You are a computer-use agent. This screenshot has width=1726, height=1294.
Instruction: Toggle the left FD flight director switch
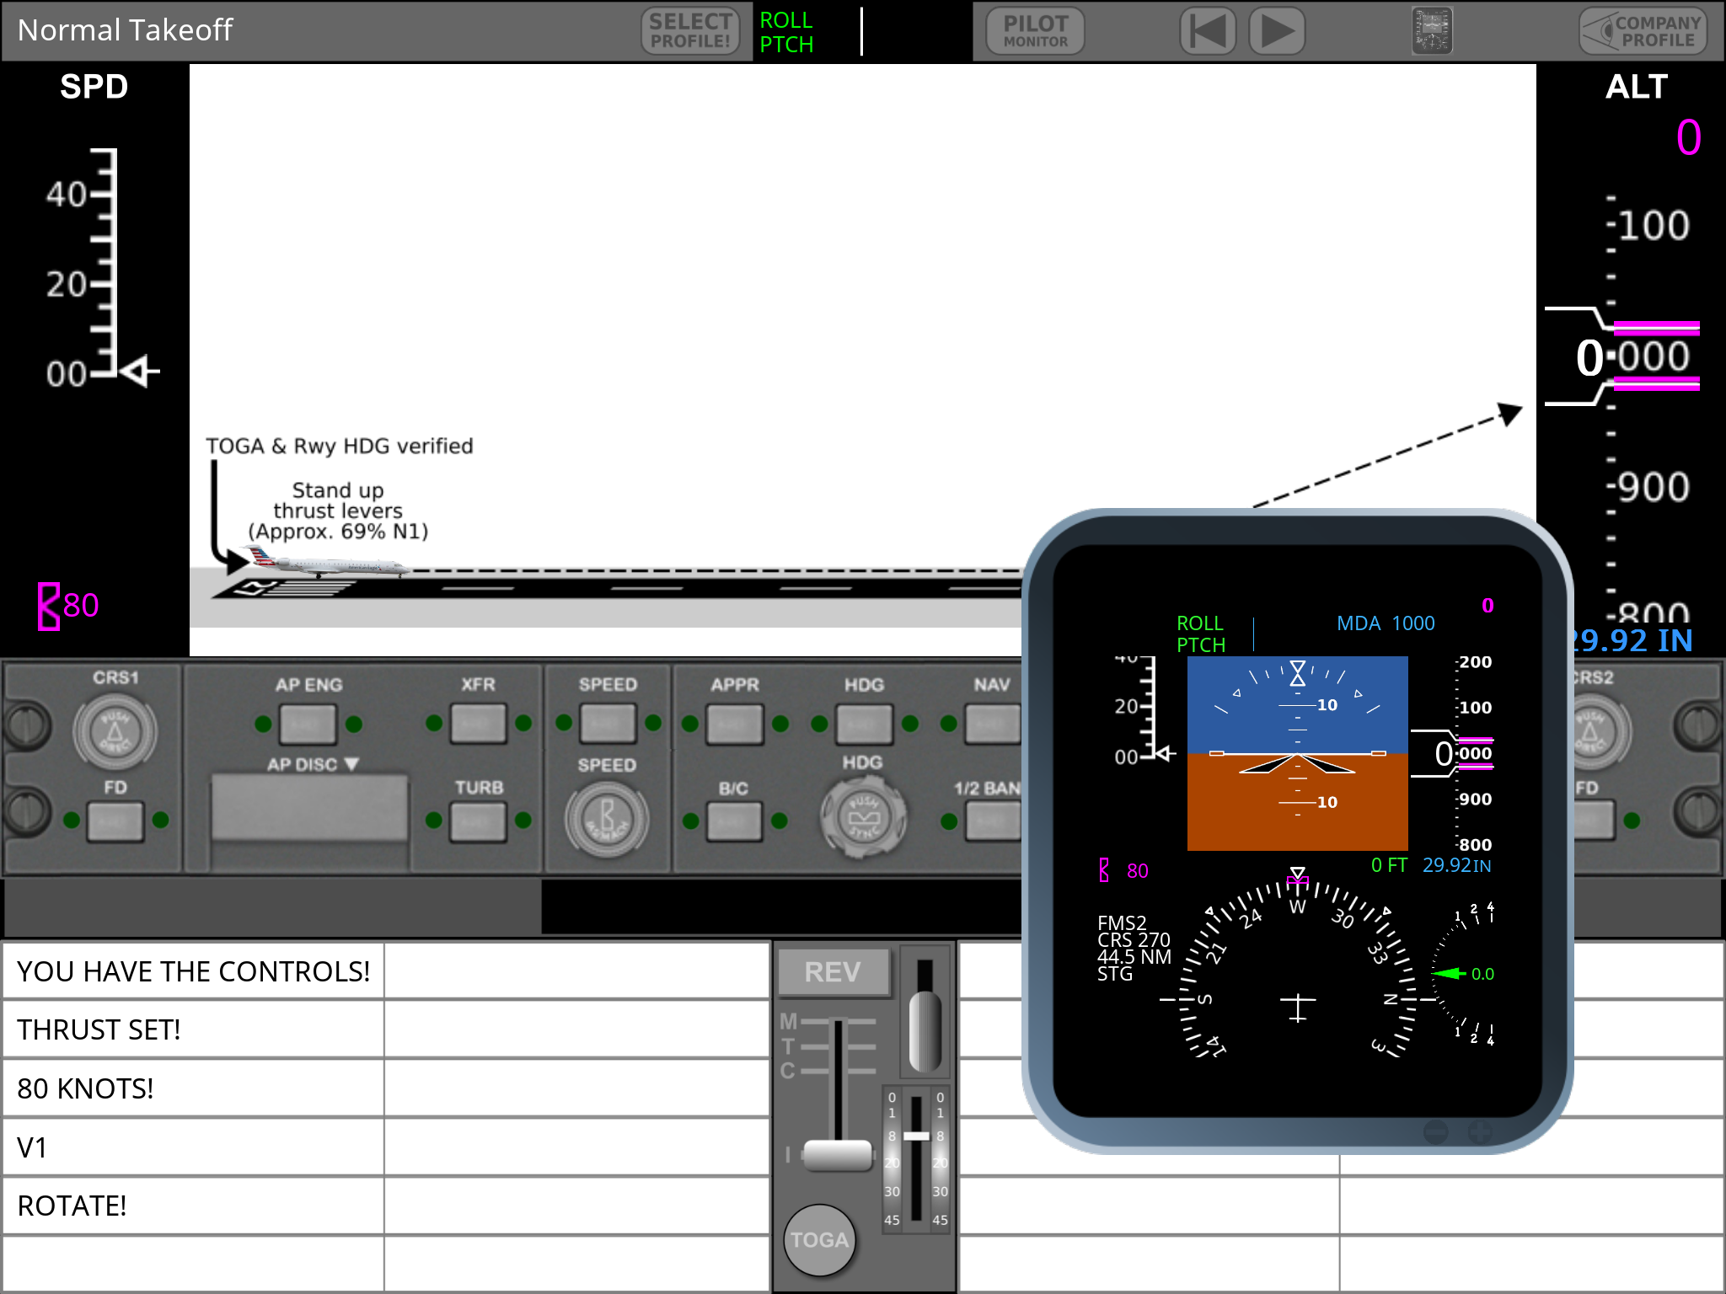tap(115, 820)
